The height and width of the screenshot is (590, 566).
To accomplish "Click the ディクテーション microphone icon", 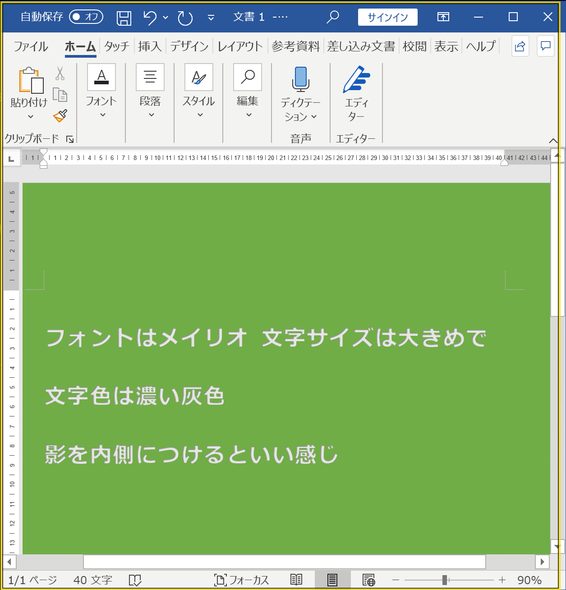I will coord(300,79).
